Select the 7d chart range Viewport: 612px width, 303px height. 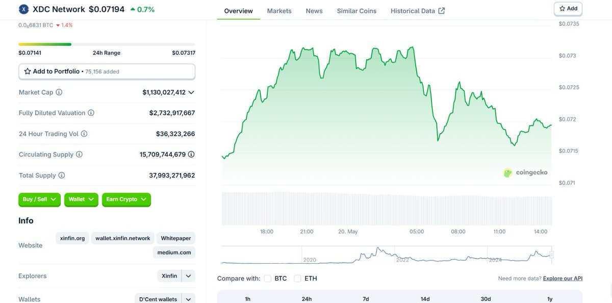click(366, 298)
